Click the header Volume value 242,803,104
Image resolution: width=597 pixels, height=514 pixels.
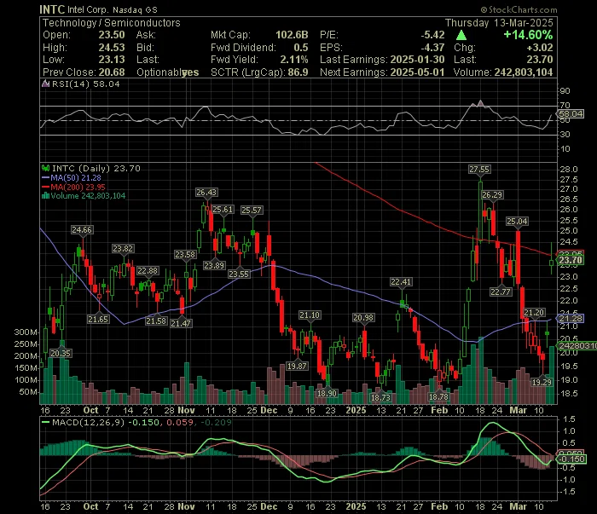click(523, 72)
